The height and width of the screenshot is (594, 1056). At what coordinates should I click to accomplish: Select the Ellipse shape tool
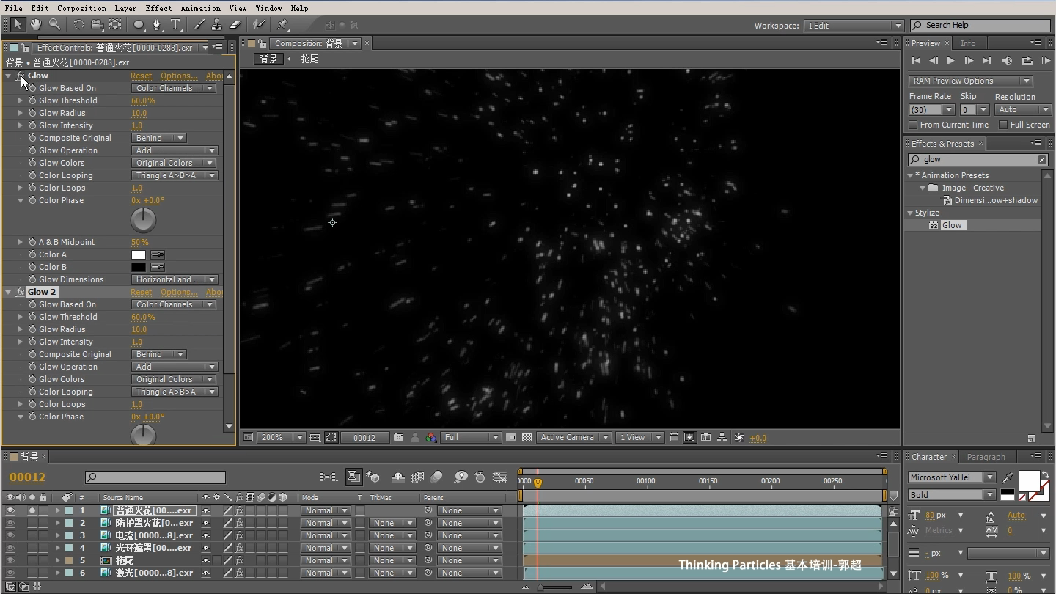pyautogui.click(x=139, y=25)
